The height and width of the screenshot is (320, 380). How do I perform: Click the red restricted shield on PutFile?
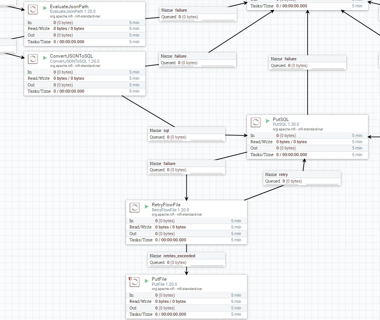coord(130,279)
